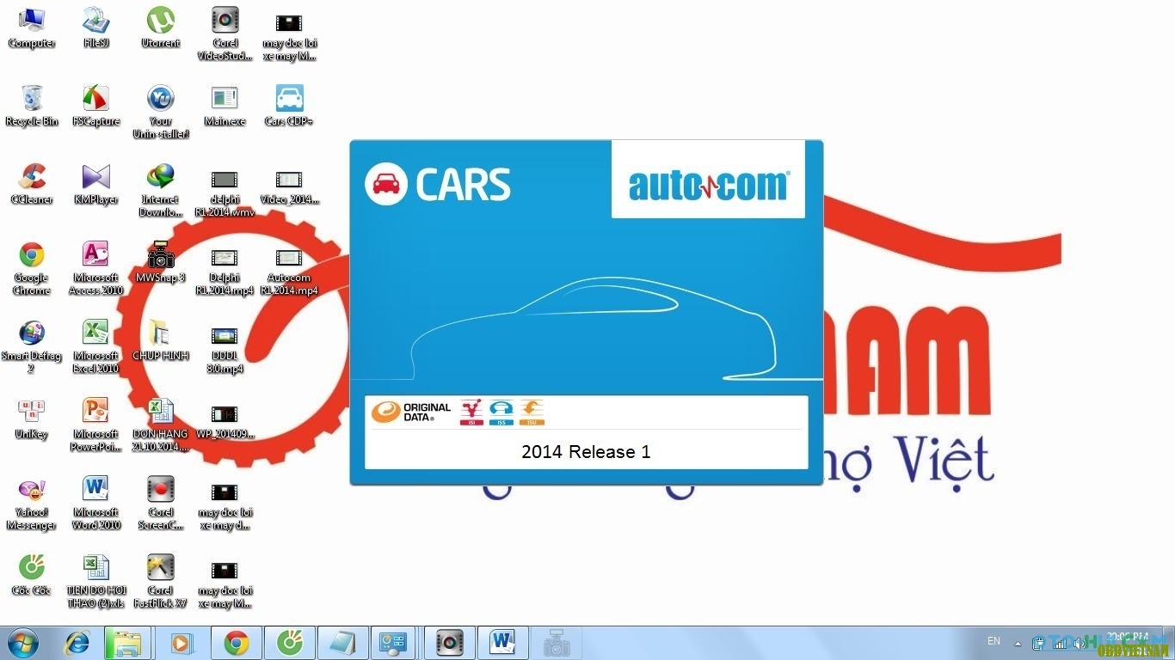Open the MWSnap 3 camera icon
Screen dimensions: 1175x660
point(160,255)
